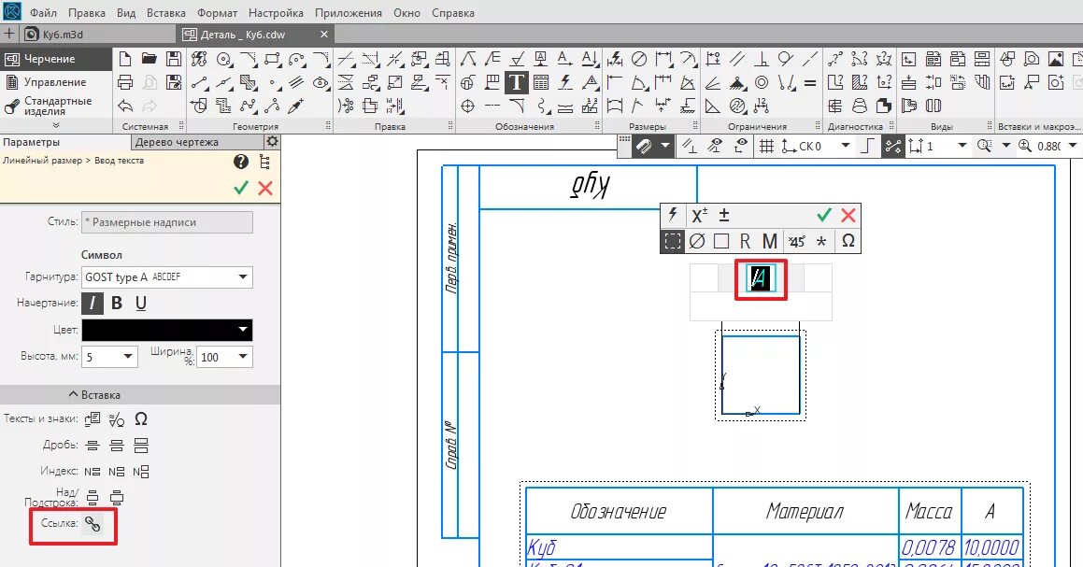Cancel with red X in Параметры panel
This screenshot has width=1083, height=567.
point(265,188)
